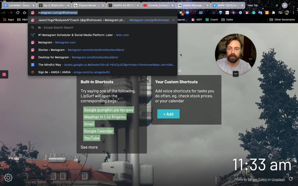Open the Coach bookmark
This screenshot has width=298, height=186.
(212, 20)
